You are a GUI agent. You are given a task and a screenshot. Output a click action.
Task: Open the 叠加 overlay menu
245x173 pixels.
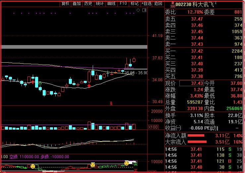[77, 3]
